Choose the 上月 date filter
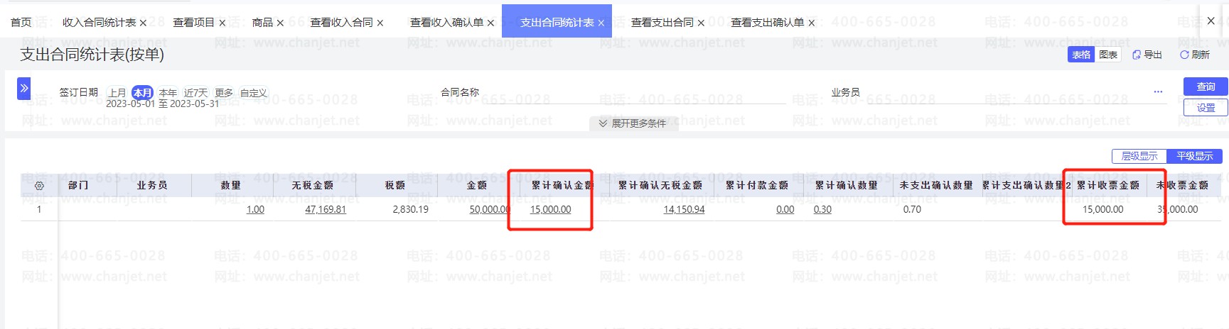 pos(117,93)
